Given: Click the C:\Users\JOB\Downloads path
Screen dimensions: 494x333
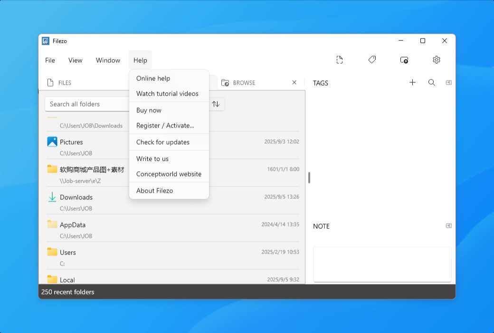Looking at the screenshot, I should (x=91, y=126).
